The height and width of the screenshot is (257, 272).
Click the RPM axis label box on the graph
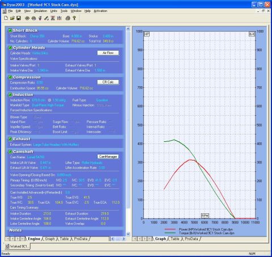point(205,216)
